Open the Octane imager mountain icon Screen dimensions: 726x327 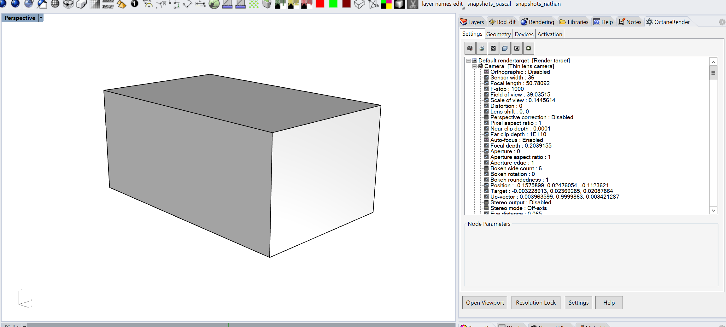point(517,48)
